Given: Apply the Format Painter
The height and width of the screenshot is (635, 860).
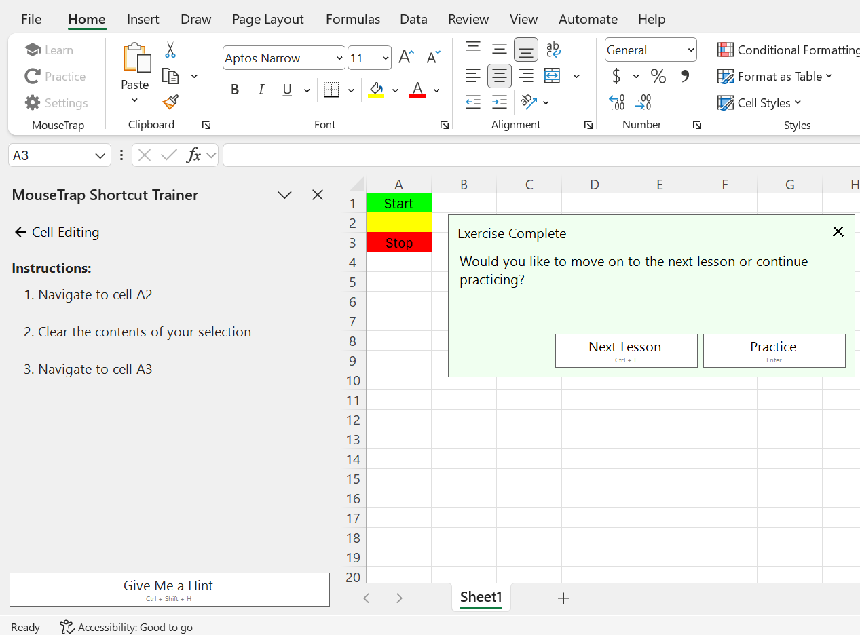Looking at the screenshot, I should tap(170, 102).
